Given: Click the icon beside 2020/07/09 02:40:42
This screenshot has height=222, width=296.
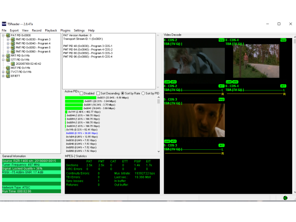Looking at the screenshot, I should coord(13,64).
